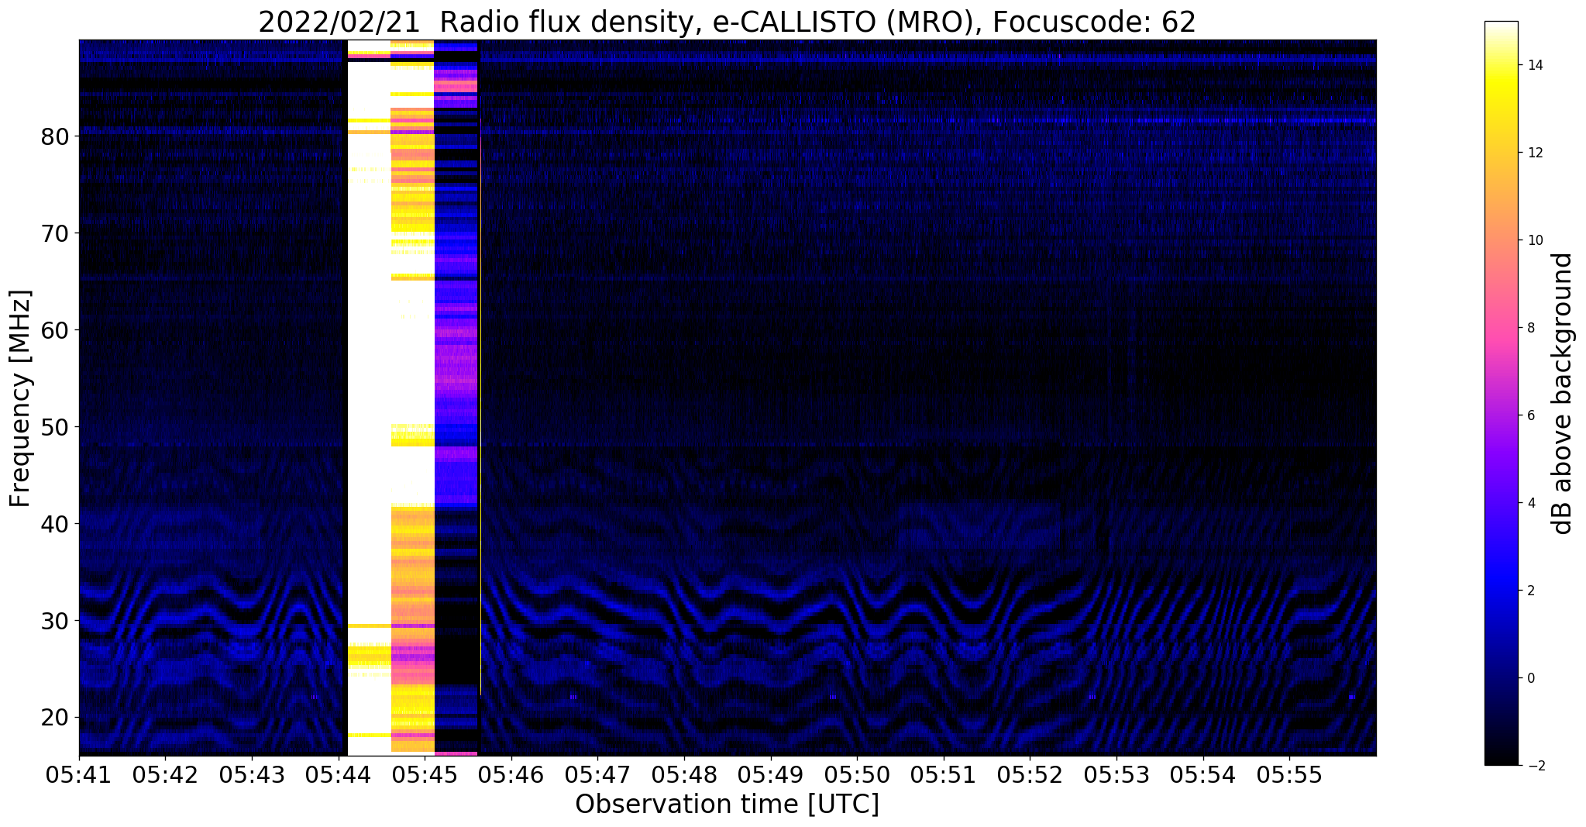1586x827 pixels.
Task: Click the 30 MHz frequency tick label
Action: coord(54,621)
